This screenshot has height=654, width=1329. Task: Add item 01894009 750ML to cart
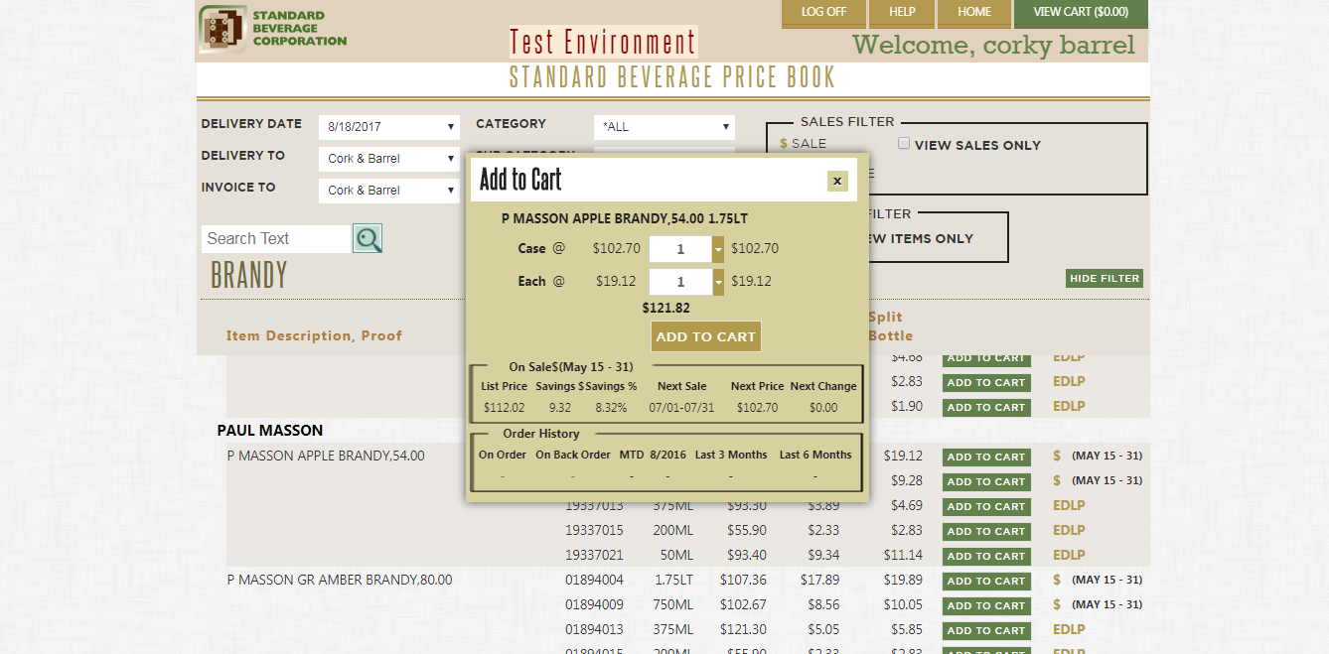985,606
